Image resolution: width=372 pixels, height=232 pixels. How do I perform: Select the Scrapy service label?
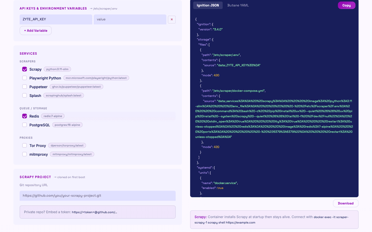pyautogui.click(x=35, y=69)
